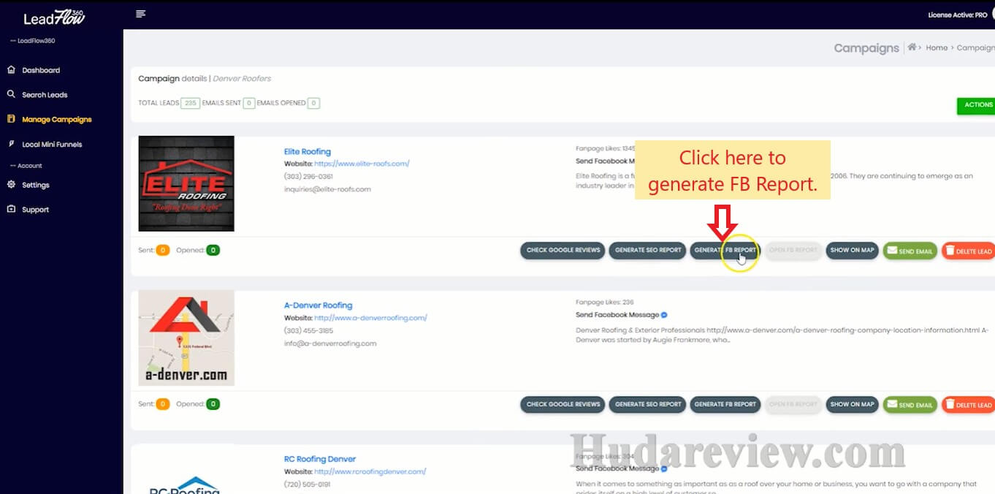Generate FB Report for Elite Roofing
The image size is (995, 494).
click(725, 250)
